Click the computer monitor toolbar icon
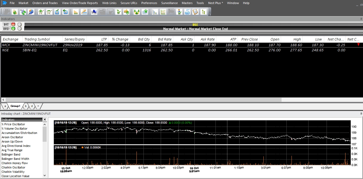The width and height of the screenshot is (363, 179). point(94,12)
